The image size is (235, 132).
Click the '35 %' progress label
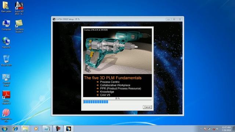tap(117, 99)
